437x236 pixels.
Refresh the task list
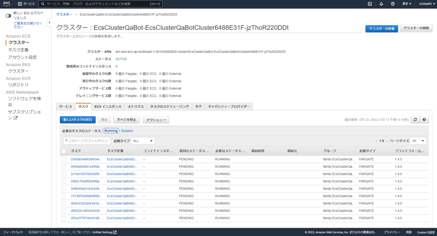coord(415,120)
